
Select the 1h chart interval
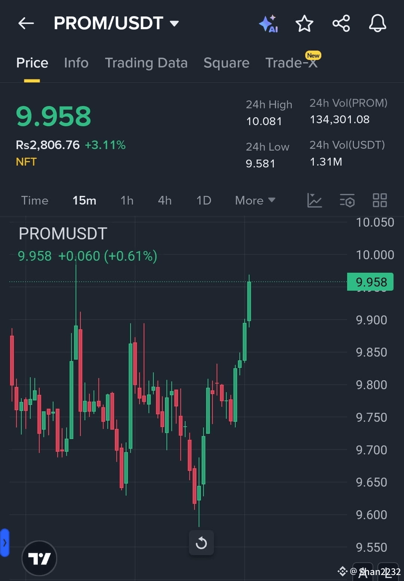point(127,200)
